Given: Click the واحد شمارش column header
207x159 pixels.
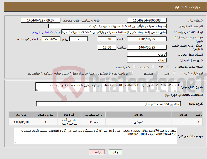Looking at the screenshot, I should (x=93, y=115).
